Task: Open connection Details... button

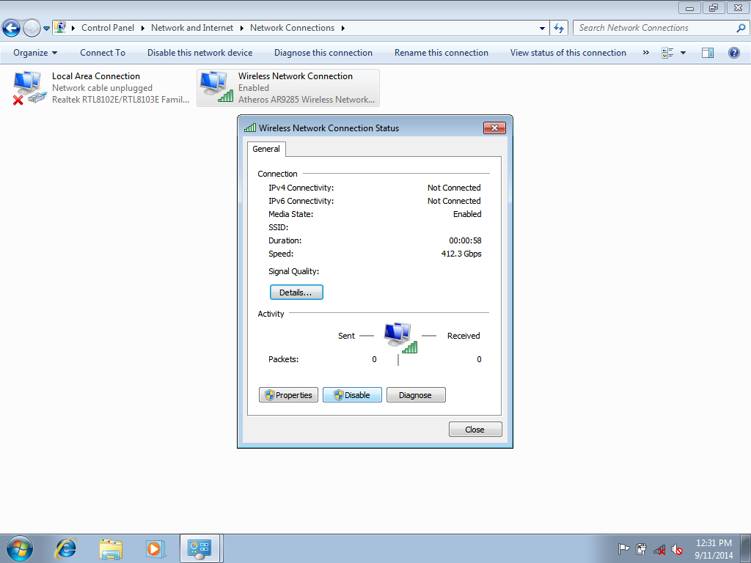Action: coord(296,292)
